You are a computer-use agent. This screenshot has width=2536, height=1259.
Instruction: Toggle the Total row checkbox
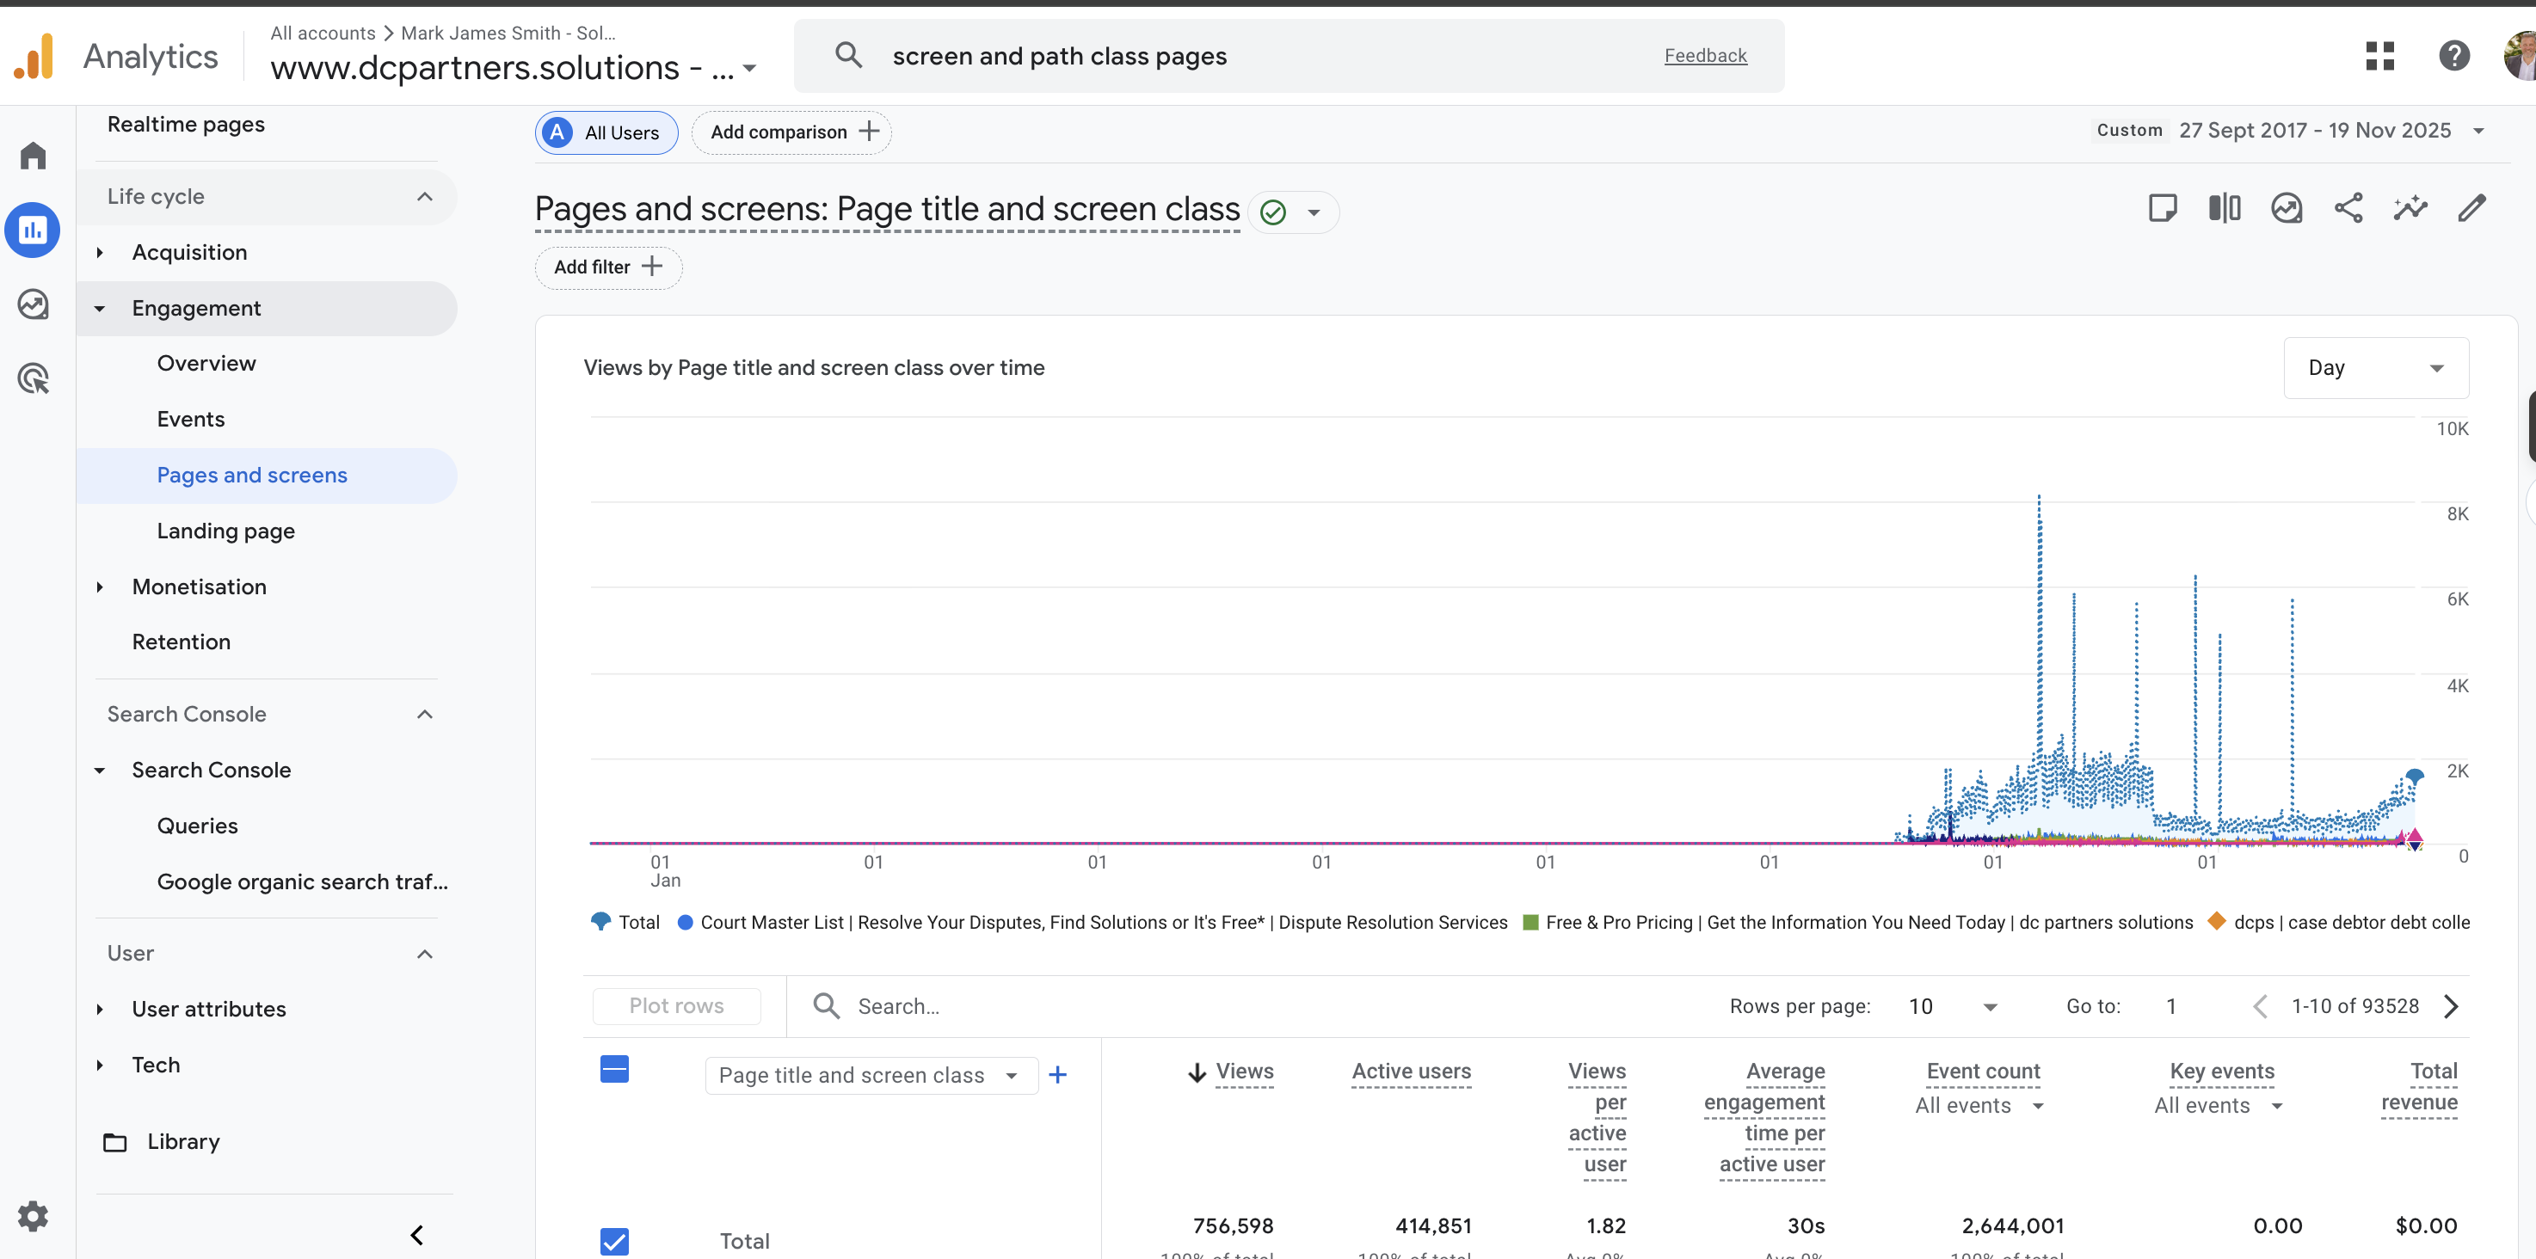point(614,1240)
